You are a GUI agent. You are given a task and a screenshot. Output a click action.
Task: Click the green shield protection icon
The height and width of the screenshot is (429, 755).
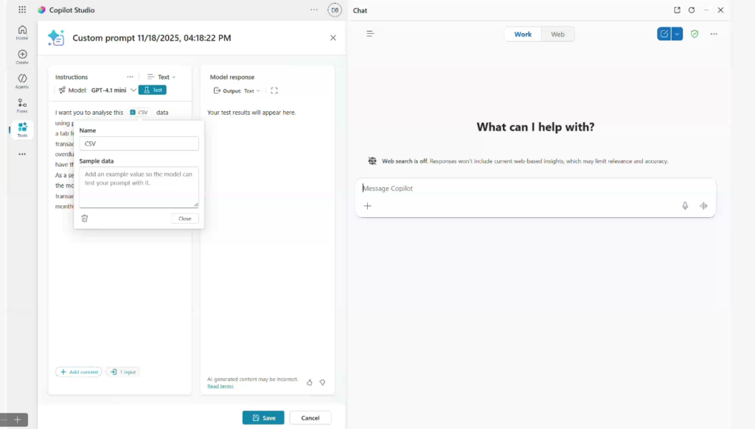pos(695,34)
